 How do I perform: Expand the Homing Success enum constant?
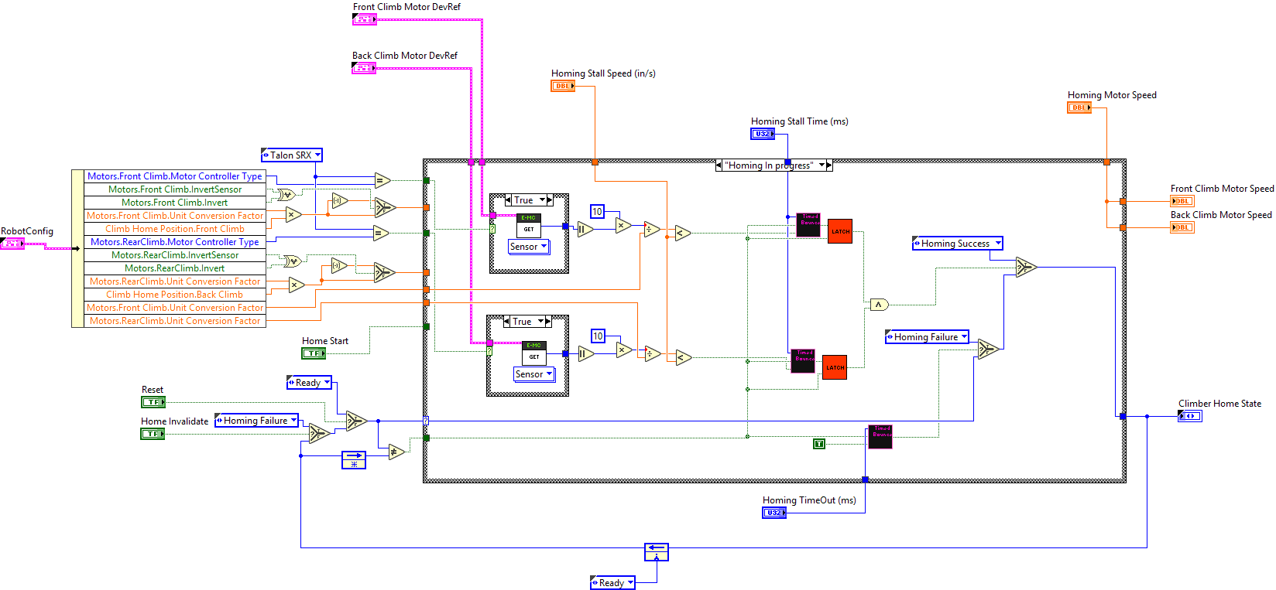click(997, 244)
